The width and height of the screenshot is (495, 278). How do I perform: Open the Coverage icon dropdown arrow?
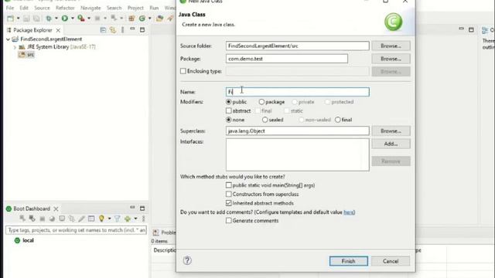89,19
